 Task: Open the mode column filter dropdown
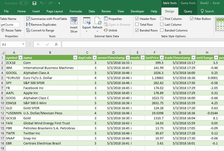pos(143,58)
